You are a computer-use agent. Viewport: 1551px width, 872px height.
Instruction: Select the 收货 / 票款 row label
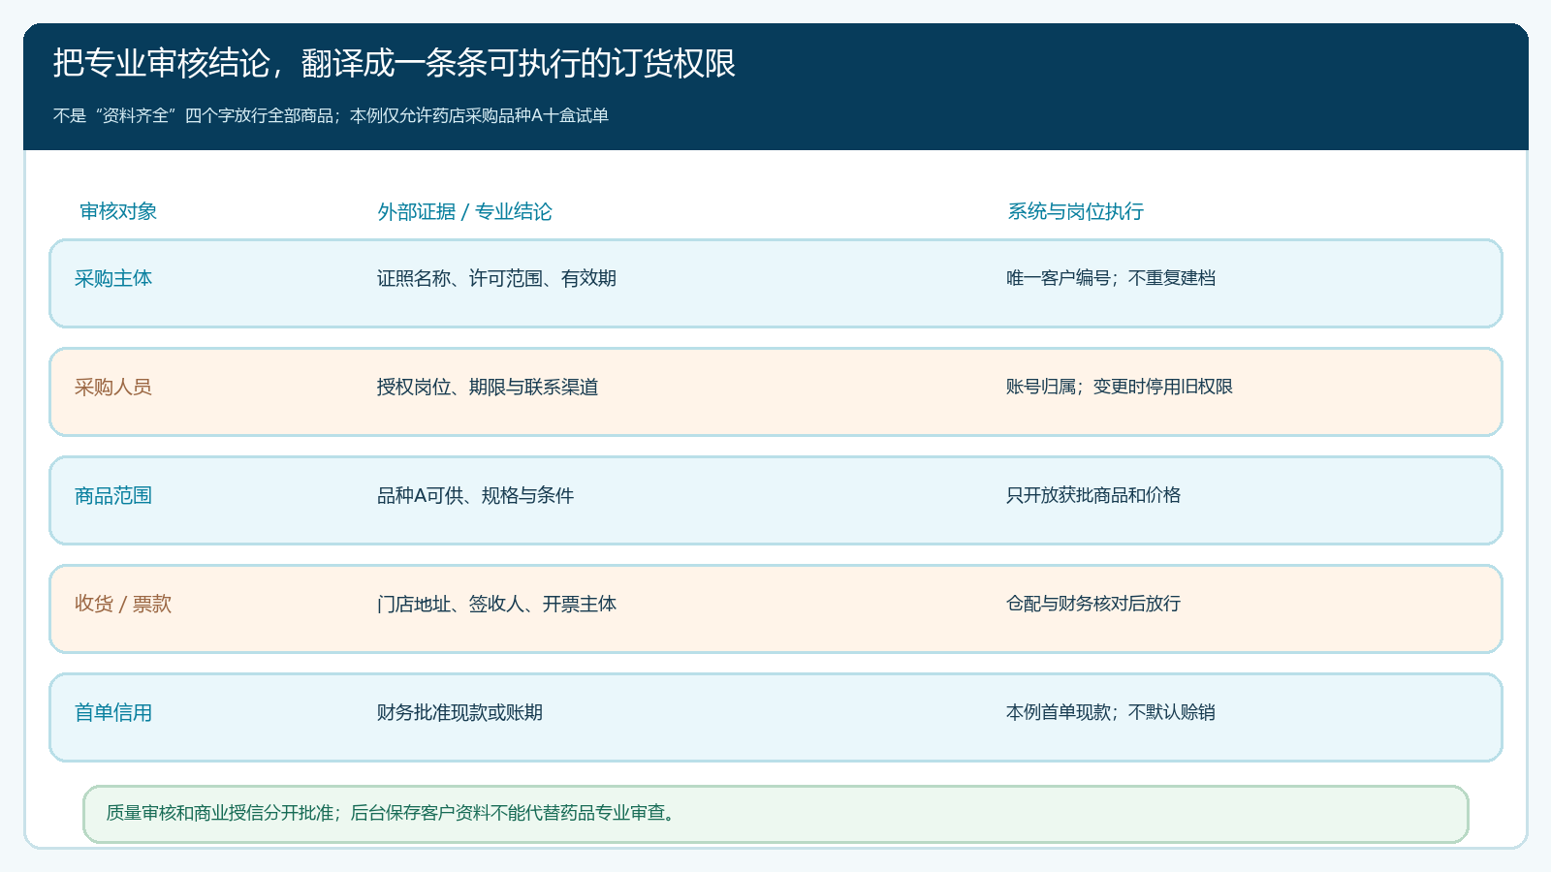(123, 604)
